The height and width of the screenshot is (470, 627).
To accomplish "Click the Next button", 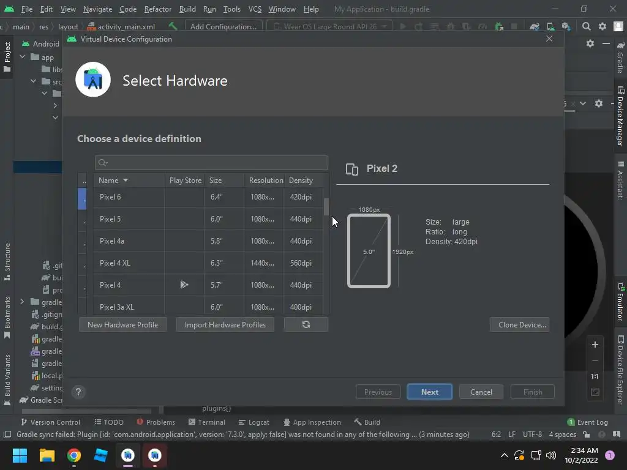I will (x=429, y=392).
